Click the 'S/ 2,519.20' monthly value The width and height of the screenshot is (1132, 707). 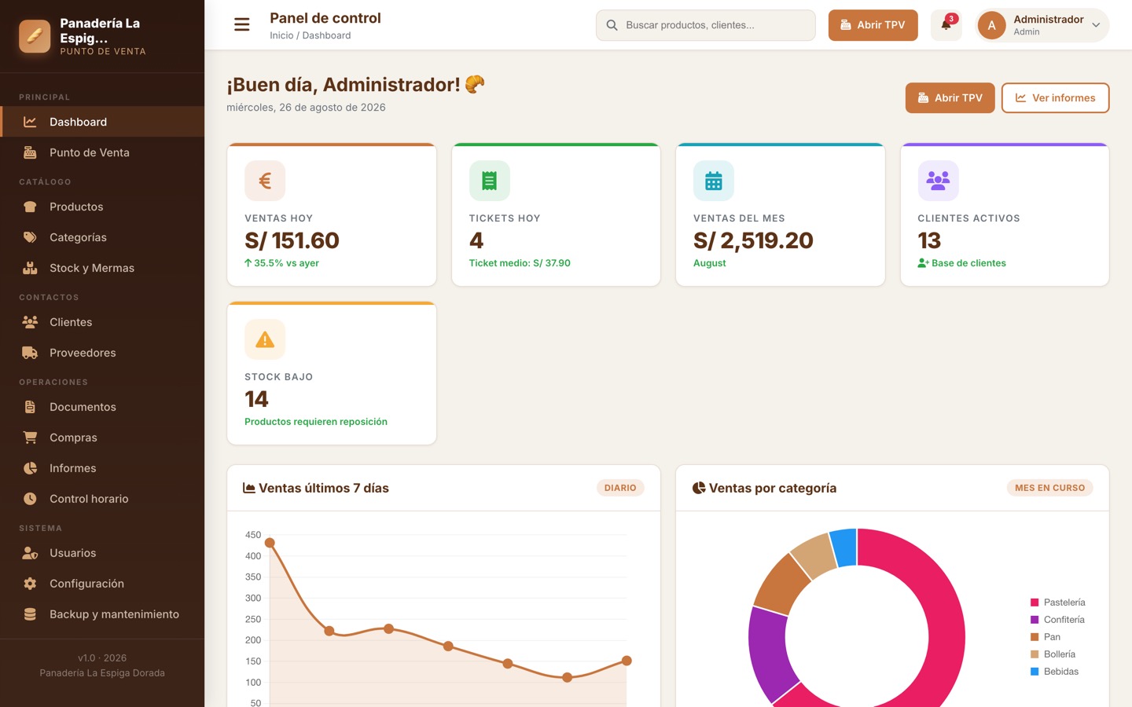click(753, 240)
